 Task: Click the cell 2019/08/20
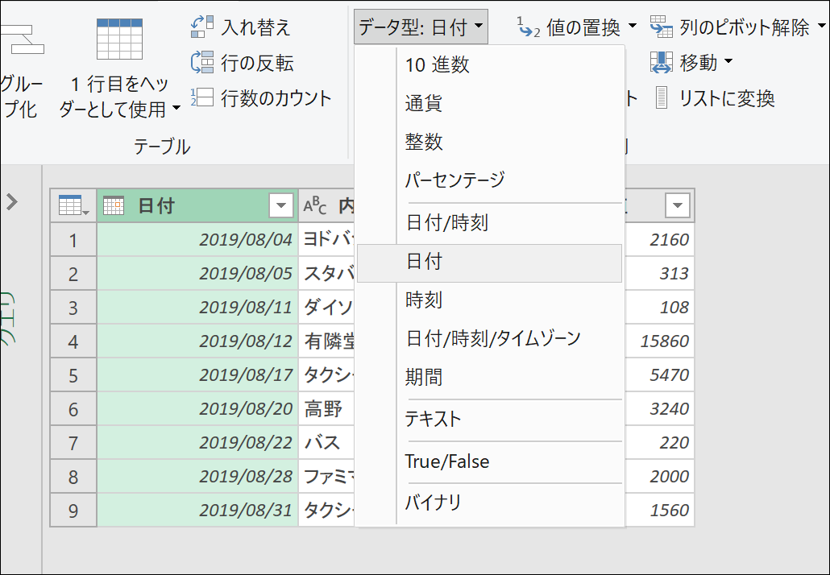pyautogui.click(x=197, y=409)
